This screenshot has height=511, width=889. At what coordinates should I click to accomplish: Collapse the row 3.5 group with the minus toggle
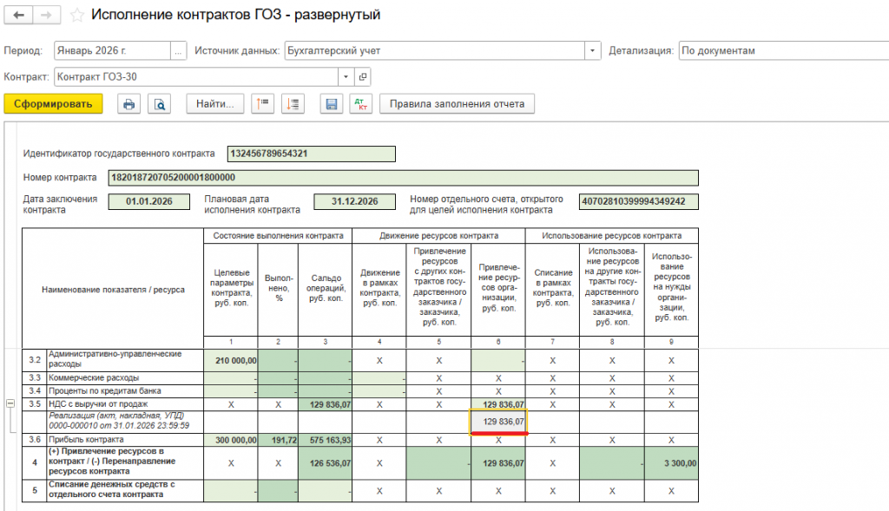point(10,403)
